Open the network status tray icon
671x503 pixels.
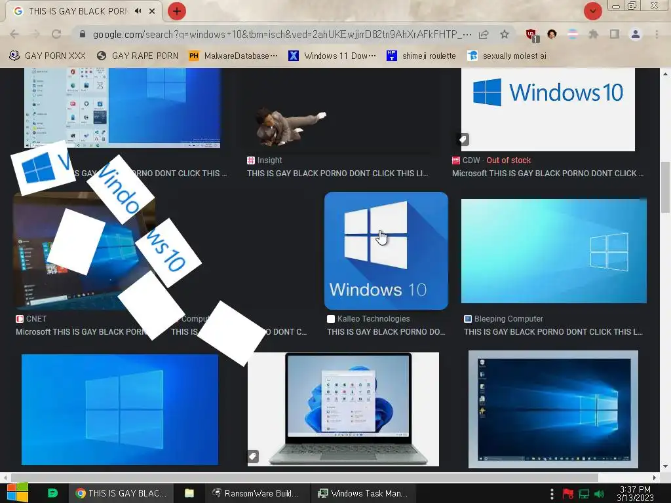click(584, 494)
